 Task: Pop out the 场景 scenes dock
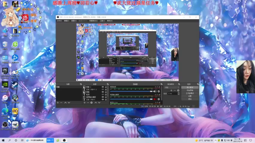(81, 84)
